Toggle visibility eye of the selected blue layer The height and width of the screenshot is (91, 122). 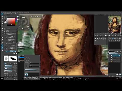(x=109, y=56)
